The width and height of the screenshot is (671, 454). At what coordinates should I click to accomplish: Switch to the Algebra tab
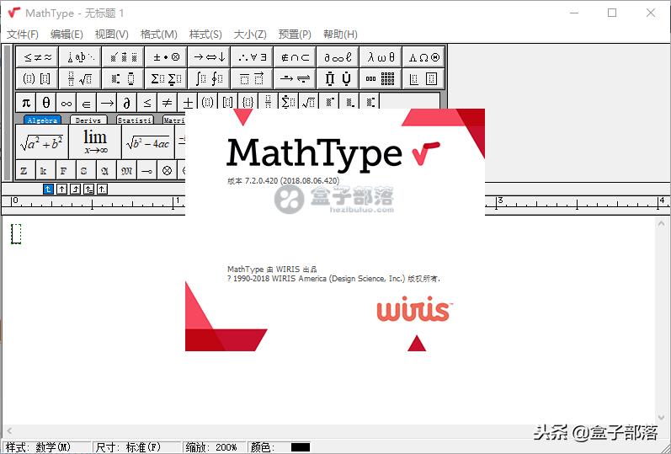(42, 120)
